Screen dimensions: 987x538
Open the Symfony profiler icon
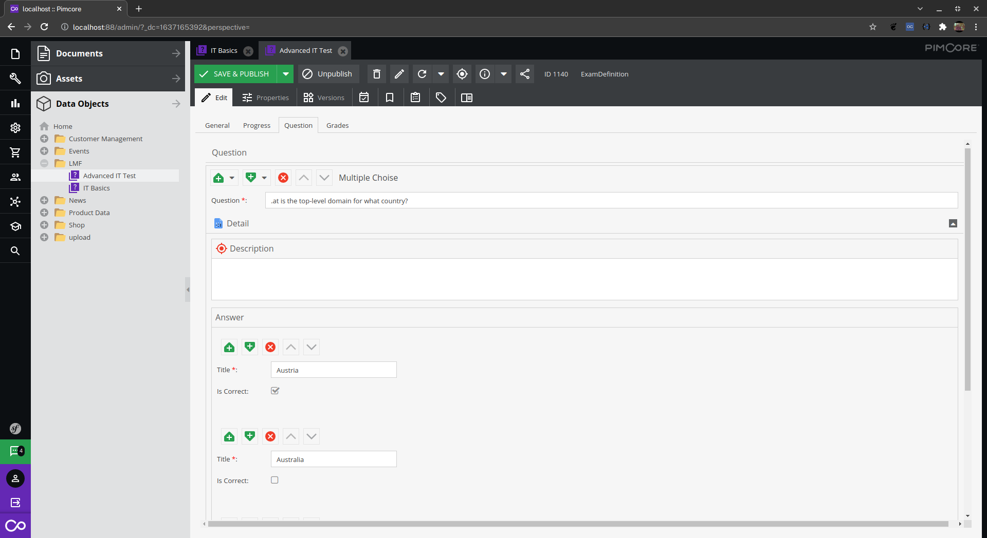coord(15,429)
